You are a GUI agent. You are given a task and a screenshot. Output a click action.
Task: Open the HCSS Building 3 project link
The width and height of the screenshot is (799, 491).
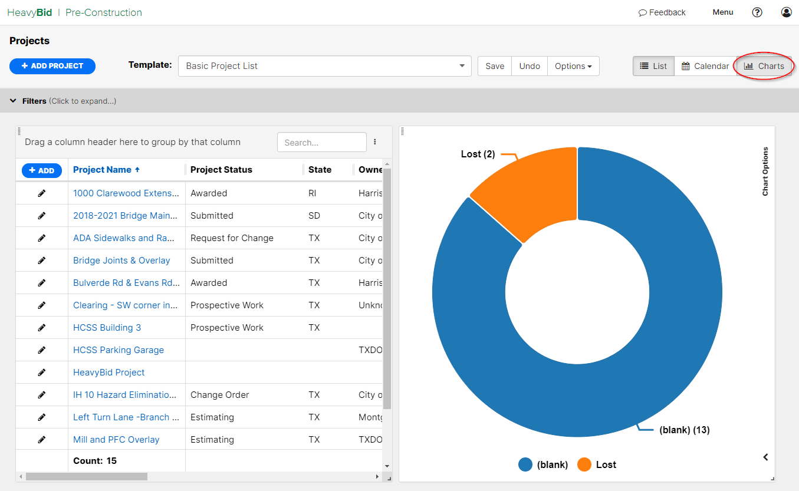(107, 328)
